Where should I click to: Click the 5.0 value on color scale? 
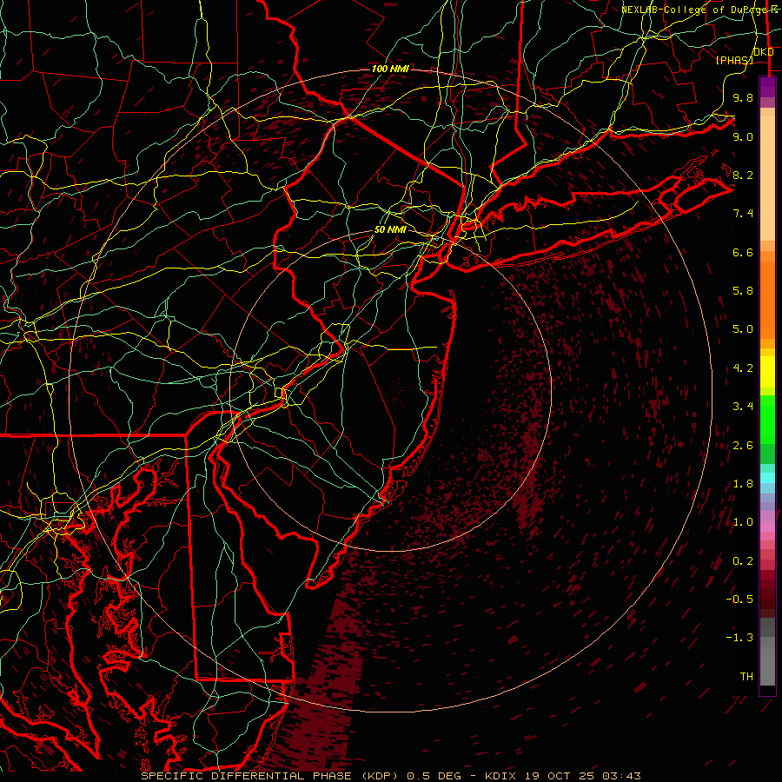click(x=743, y=329)
